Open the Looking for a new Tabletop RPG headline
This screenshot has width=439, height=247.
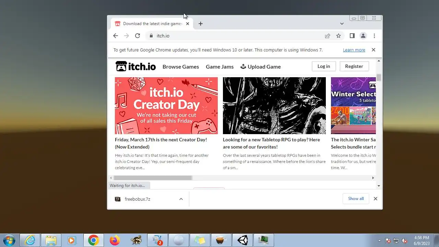(271, 143)
